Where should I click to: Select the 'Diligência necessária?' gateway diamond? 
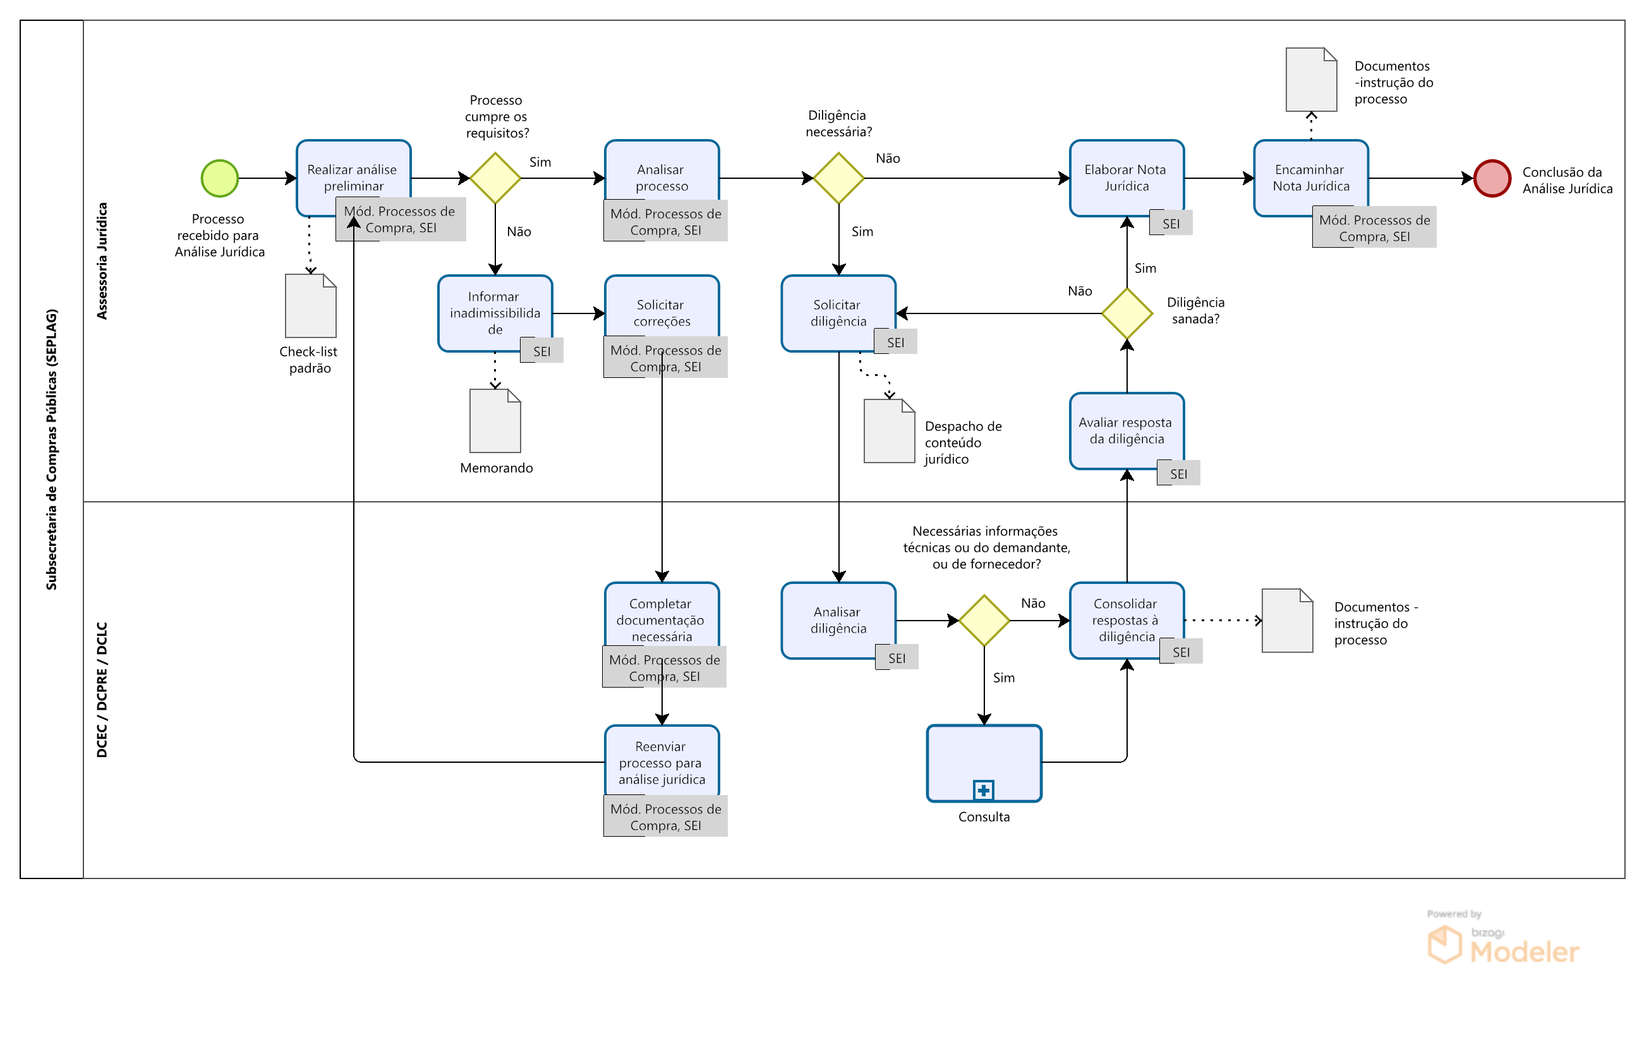(838, 178)
